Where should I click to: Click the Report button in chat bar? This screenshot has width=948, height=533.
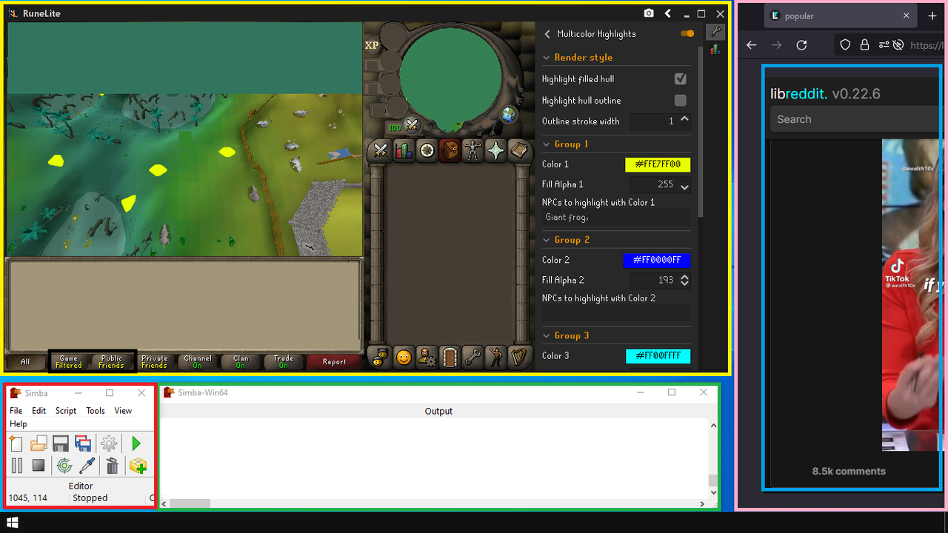coord(334,362)
